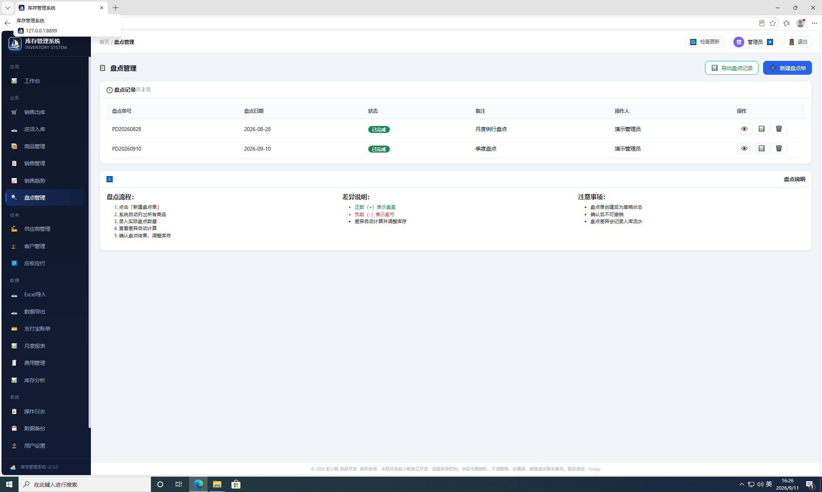
Task: Export chart icon for PD20260828 row
Action: [x=762, y=129]
